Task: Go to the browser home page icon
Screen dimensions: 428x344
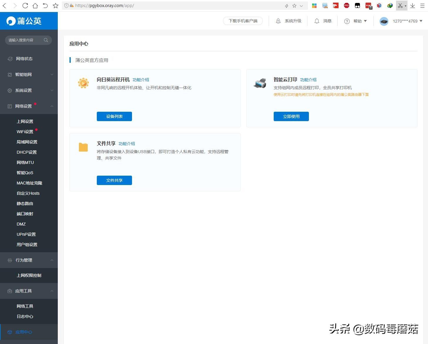Action: pyautogui.click(x=35, y=6)
